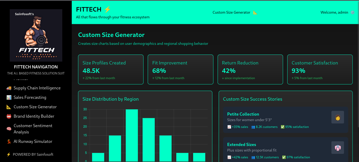This screenshot has height=162, width=359.
Task: Click the Return Reduction 42% card
Action: [250, 69]
